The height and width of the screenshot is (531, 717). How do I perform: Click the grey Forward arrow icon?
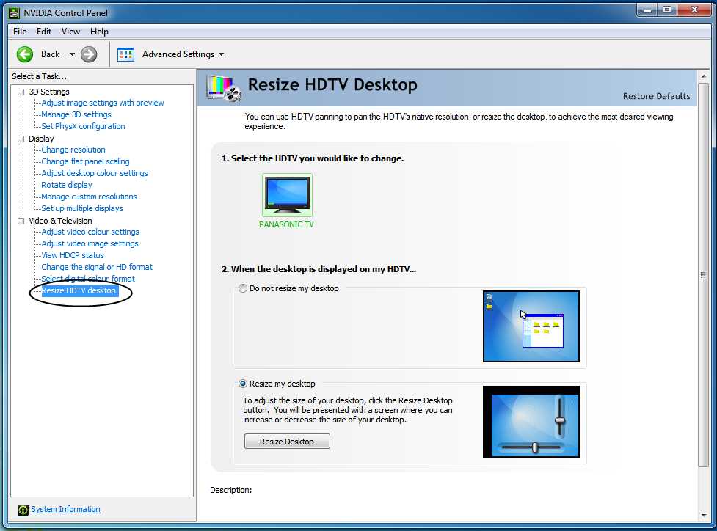89,54
